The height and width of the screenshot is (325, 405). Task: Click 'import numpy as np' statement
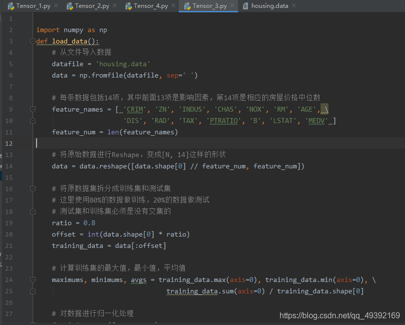point(72,30)
